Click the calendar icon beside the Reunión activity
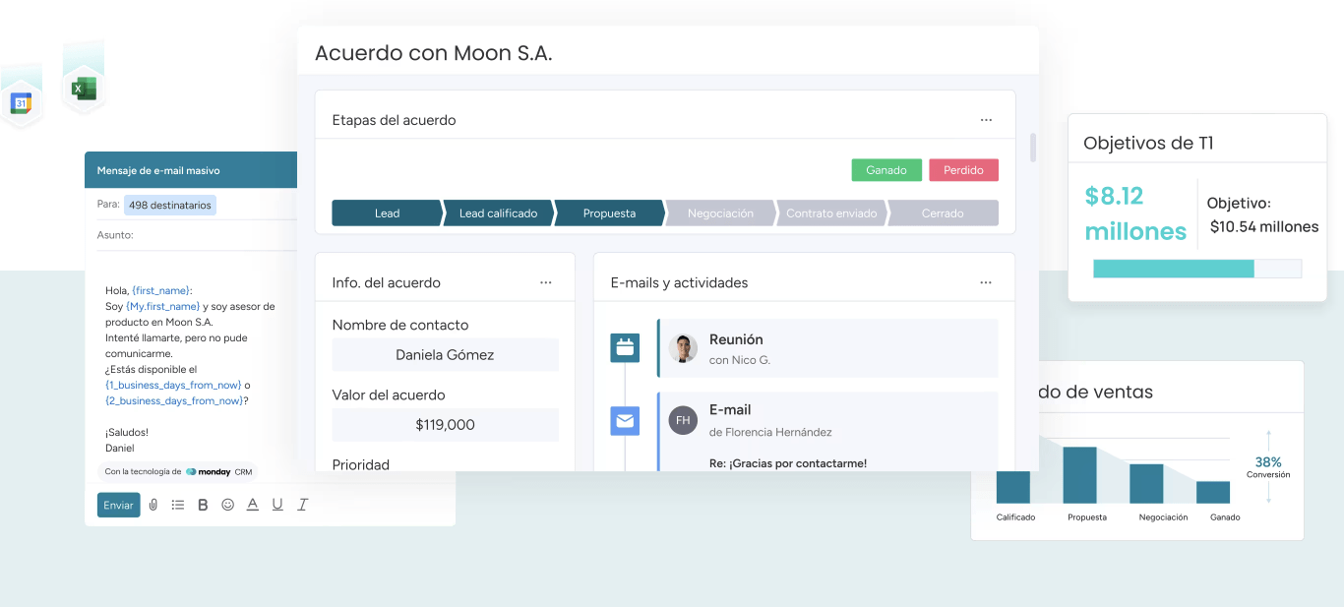 [625, 347]
